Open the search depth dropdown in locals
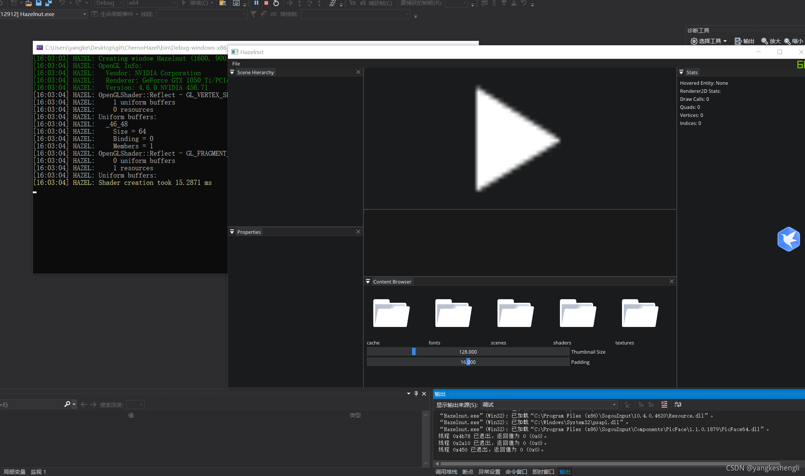Image resolution: width=805 pixels, height=476 pixels. 136,404
